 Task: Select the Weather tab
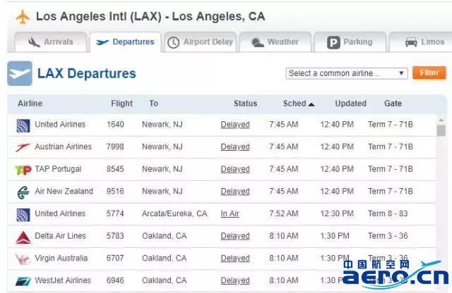pos(275,42)
